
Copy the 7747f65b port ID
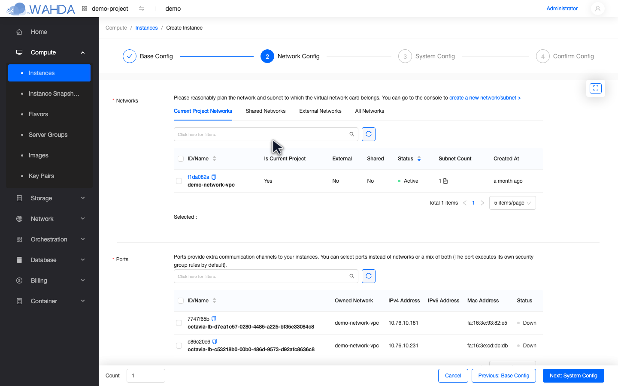point(214,319)
